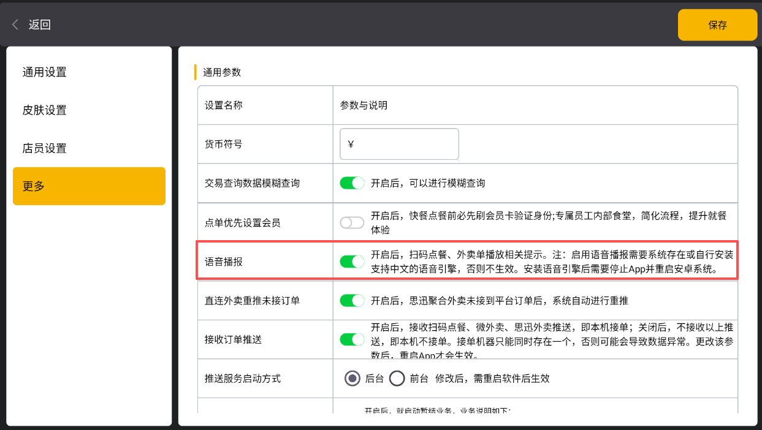
Task: Click the 设置名称 column header
Action: pyautogui.click(x=224, y=105)
